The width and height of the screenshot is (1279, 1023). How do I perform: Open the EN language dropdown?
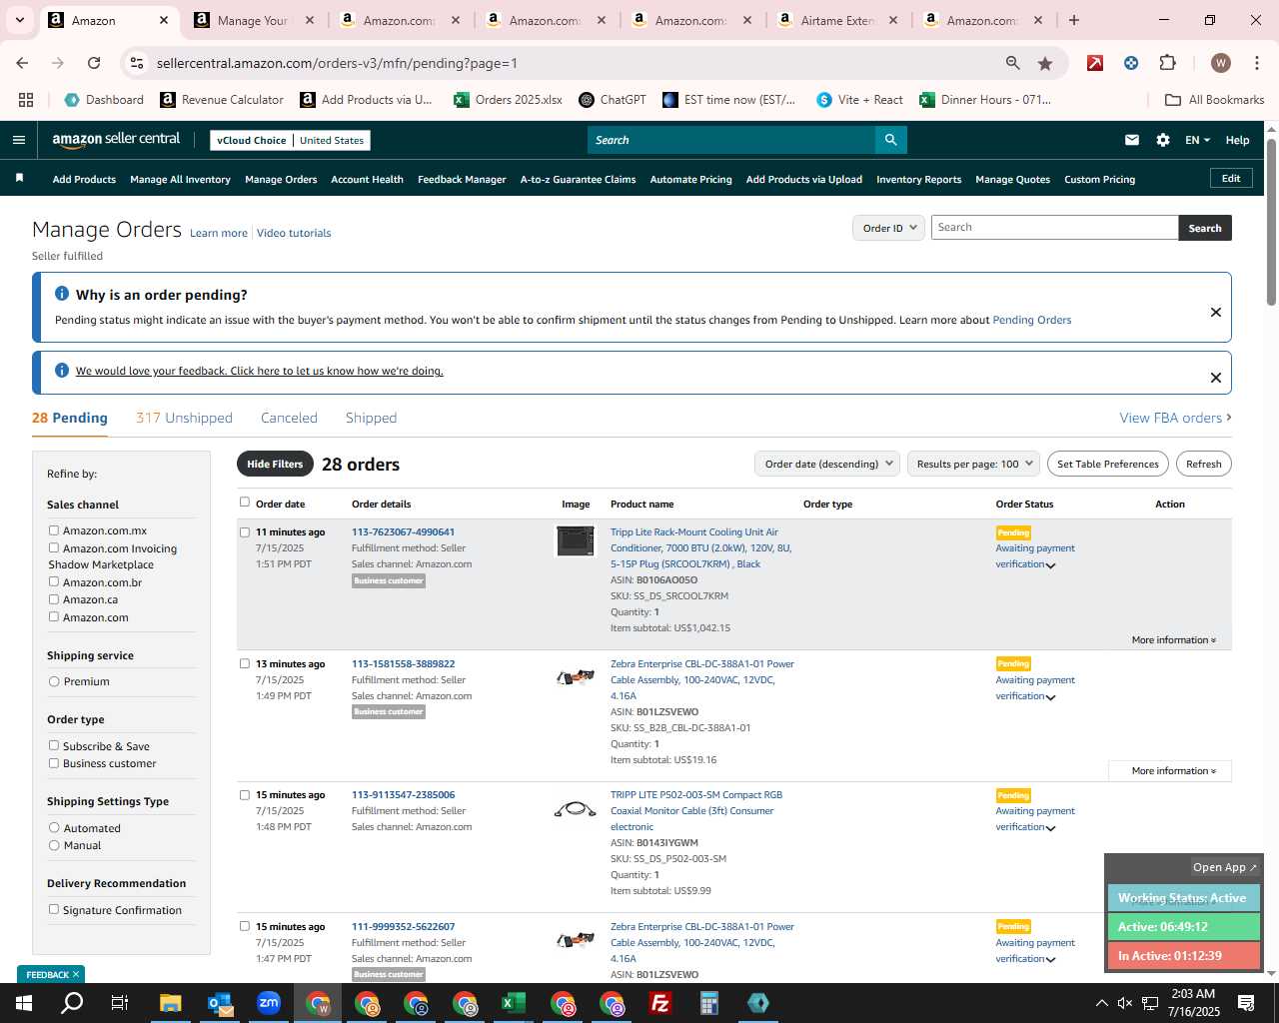click(x=1197, y=140)
